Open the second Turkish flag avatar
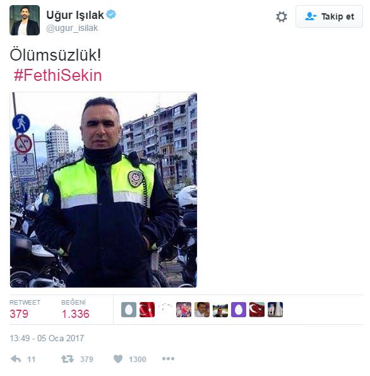The width and height of the screenshot is (370, 376). [x=257, y=310]
